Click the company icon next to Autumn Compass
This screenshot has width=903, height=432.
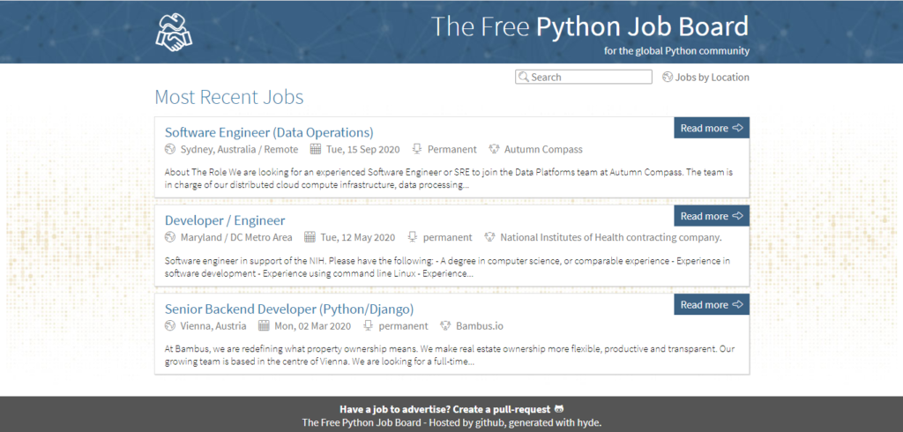click(495, 149)
